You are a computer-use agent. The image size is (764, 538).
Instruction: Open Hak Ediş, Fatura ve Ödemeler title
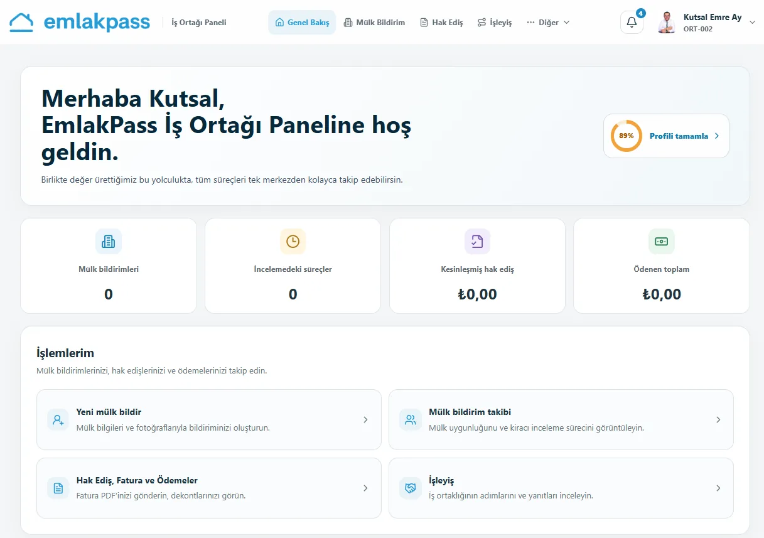click(x=137, y=481)
